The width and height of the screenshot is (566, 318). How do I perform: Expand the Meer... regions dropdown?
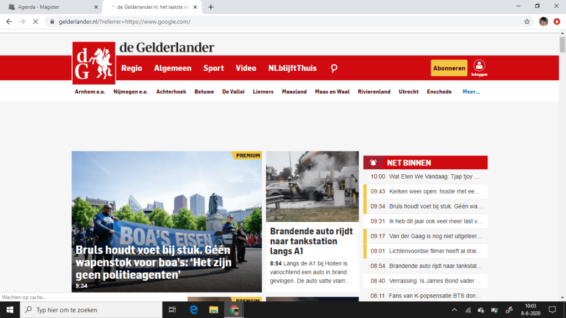(x=471, y=92)
